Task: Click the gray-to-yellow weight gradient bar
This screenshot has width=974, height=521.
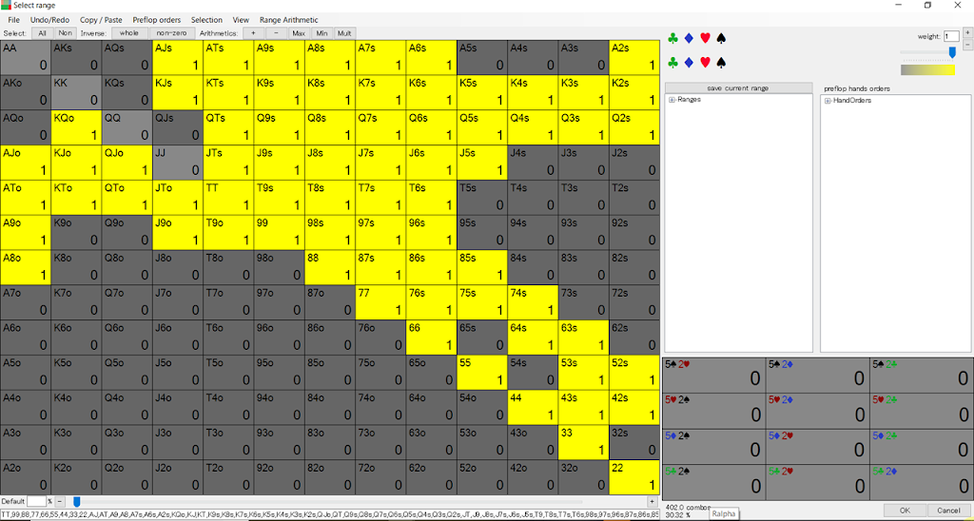Action: tap(927, 69)
